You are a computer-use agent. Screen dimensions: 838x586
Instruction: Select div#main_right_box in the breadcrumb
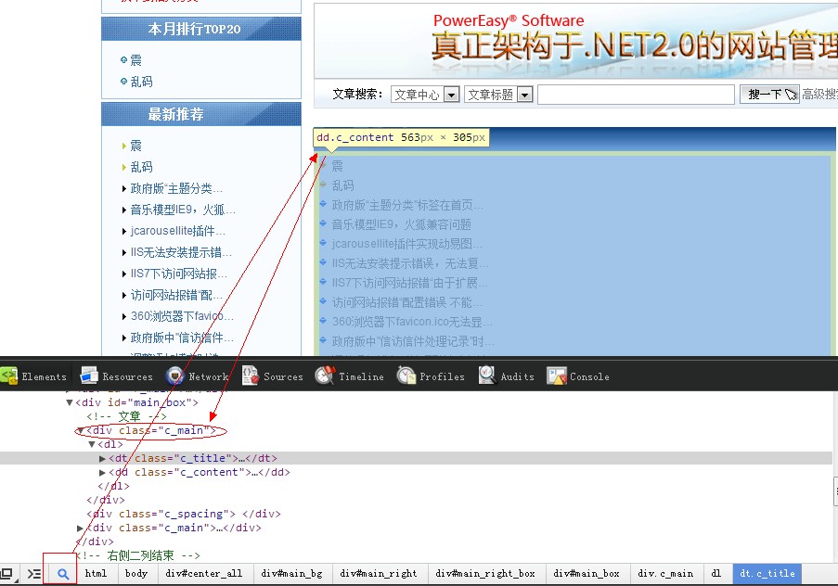coord(485,574)
